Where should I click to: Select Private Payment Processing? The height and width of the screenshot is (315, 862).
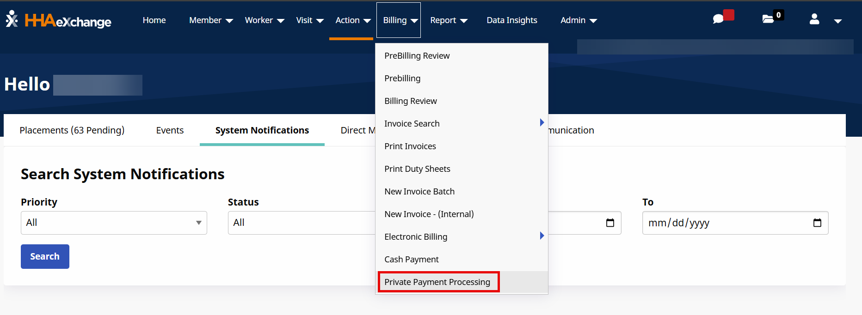tap(437, 282)
